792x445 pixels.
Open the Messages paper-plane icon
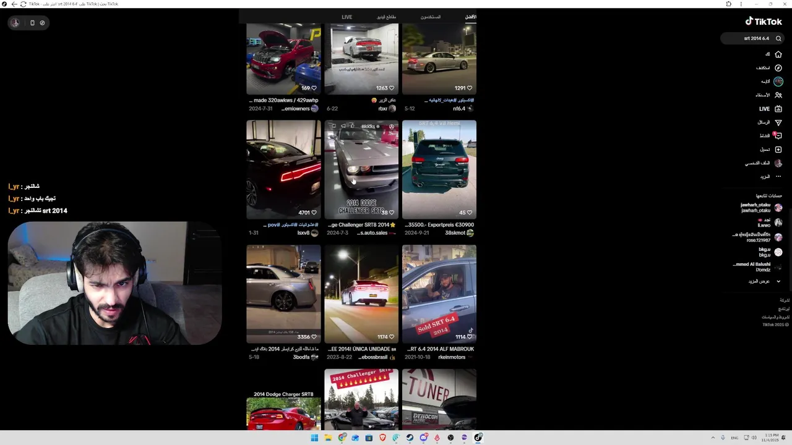[778, 122]
